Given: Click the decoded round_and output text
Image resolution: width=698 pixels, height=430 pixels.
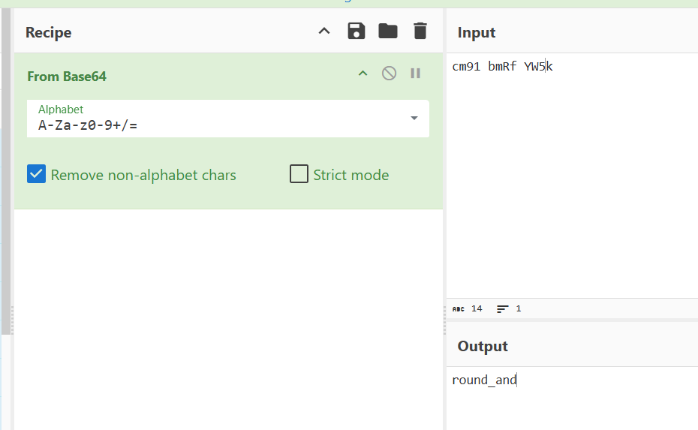Looking at the screenshot, I should [x=484, y=380].
